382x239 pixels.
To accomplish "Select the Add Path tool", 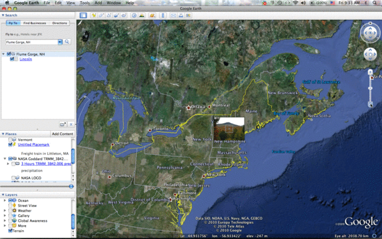I will tap(109, 15).
